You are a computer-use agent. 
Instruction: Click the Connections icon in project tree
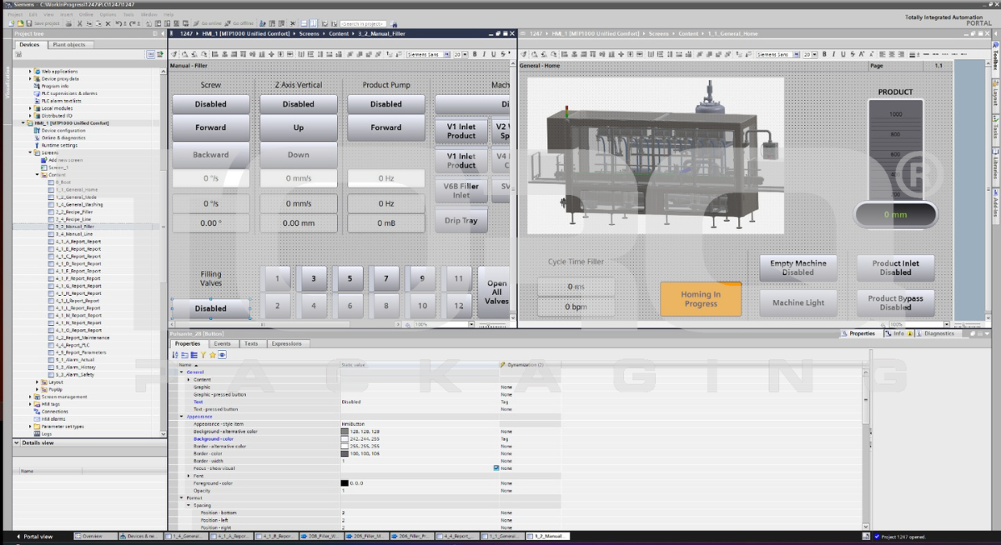(x=37, y=412)
